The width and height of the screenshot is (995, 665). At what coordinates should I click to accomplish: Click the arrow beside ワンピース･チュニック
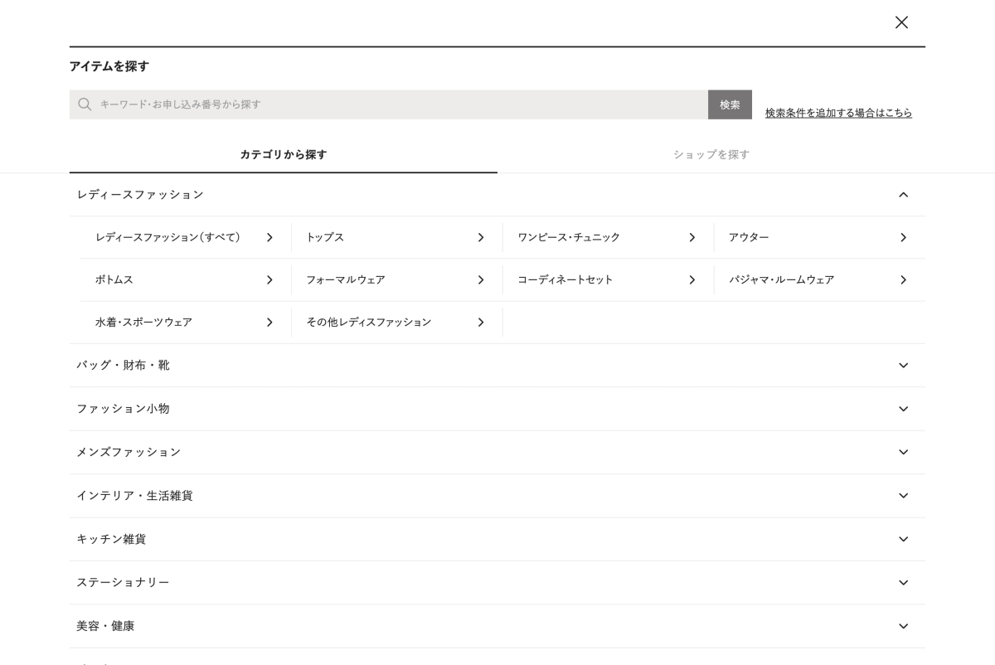(x=692, y=238)
